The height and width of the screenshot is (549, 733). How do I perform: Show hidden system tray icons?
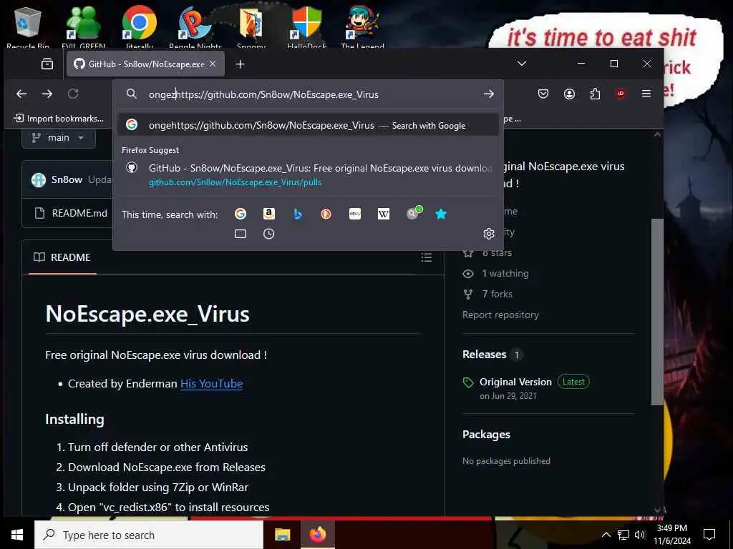[x=606, y=535]
